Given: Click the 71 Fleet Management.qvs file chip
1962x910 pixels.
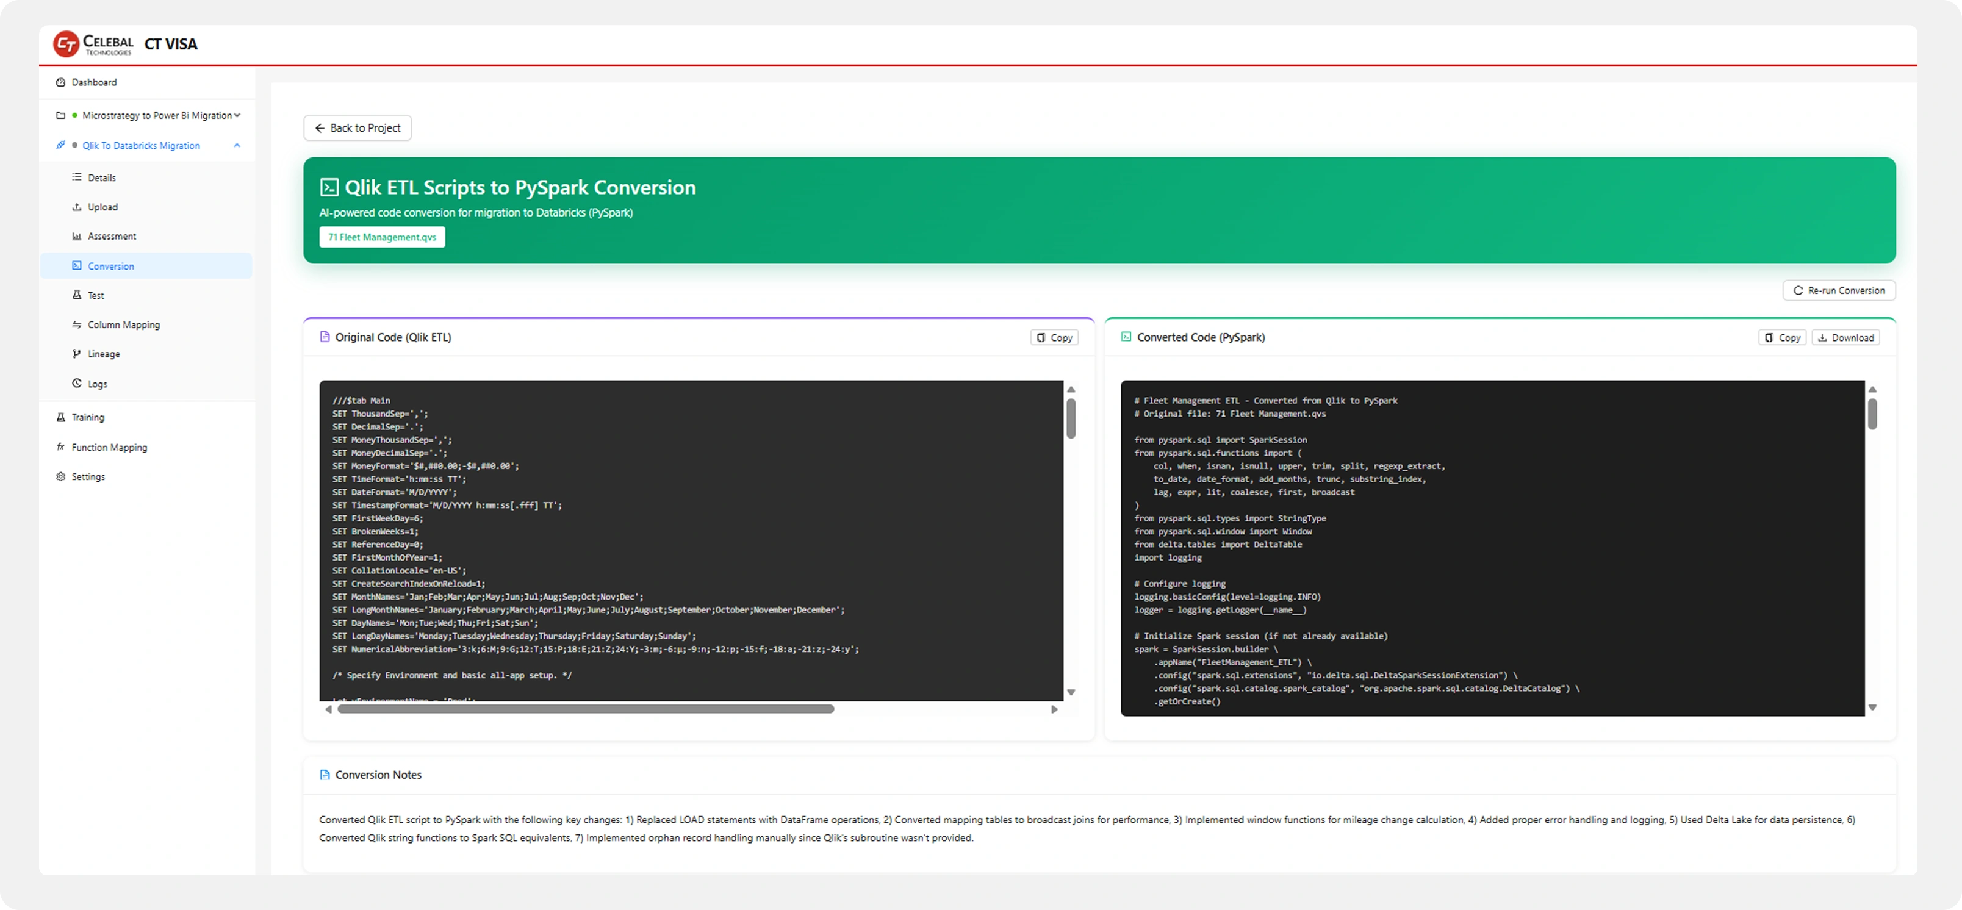Looking at the screenshot, I should pyautogui.click(x=383, y=237).
